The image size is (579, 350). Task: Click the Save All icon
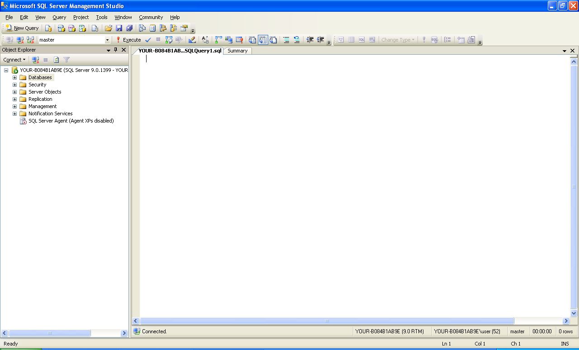[x=129, y=28]
